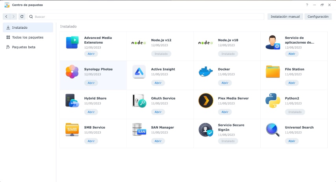
Task: Click the SAN Manager database icon
Action: [x=139, y=129]
